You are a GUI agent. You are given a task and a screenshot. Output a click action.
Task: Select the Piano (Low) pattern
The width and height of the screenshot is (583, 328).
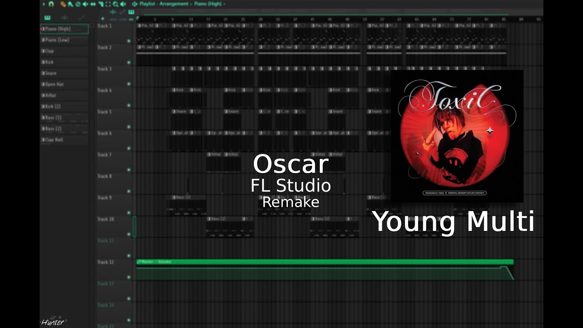point(65,40)
